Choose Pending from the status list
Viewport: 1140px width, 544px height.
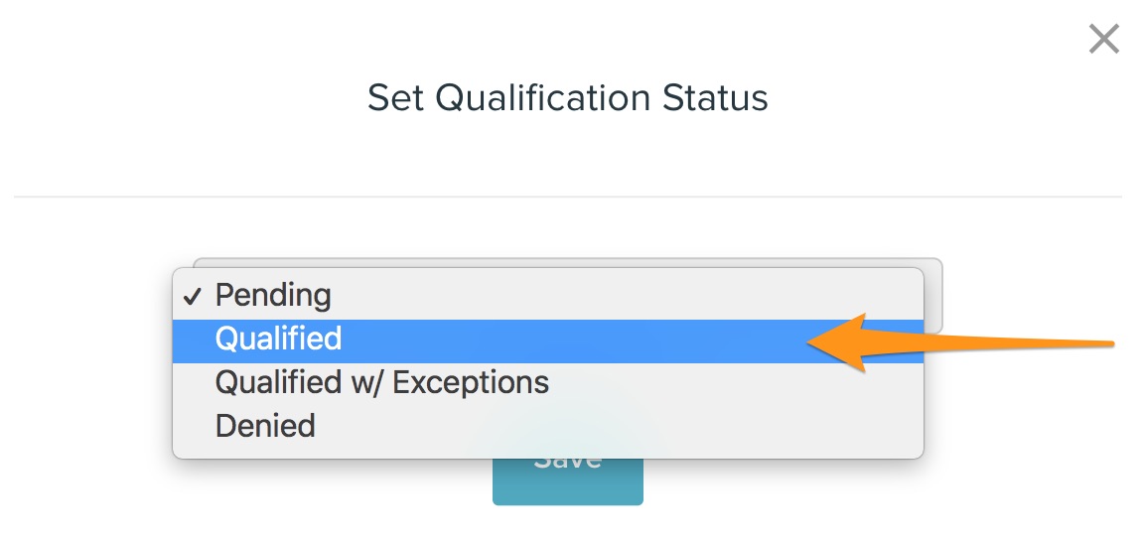coord(273,296)
